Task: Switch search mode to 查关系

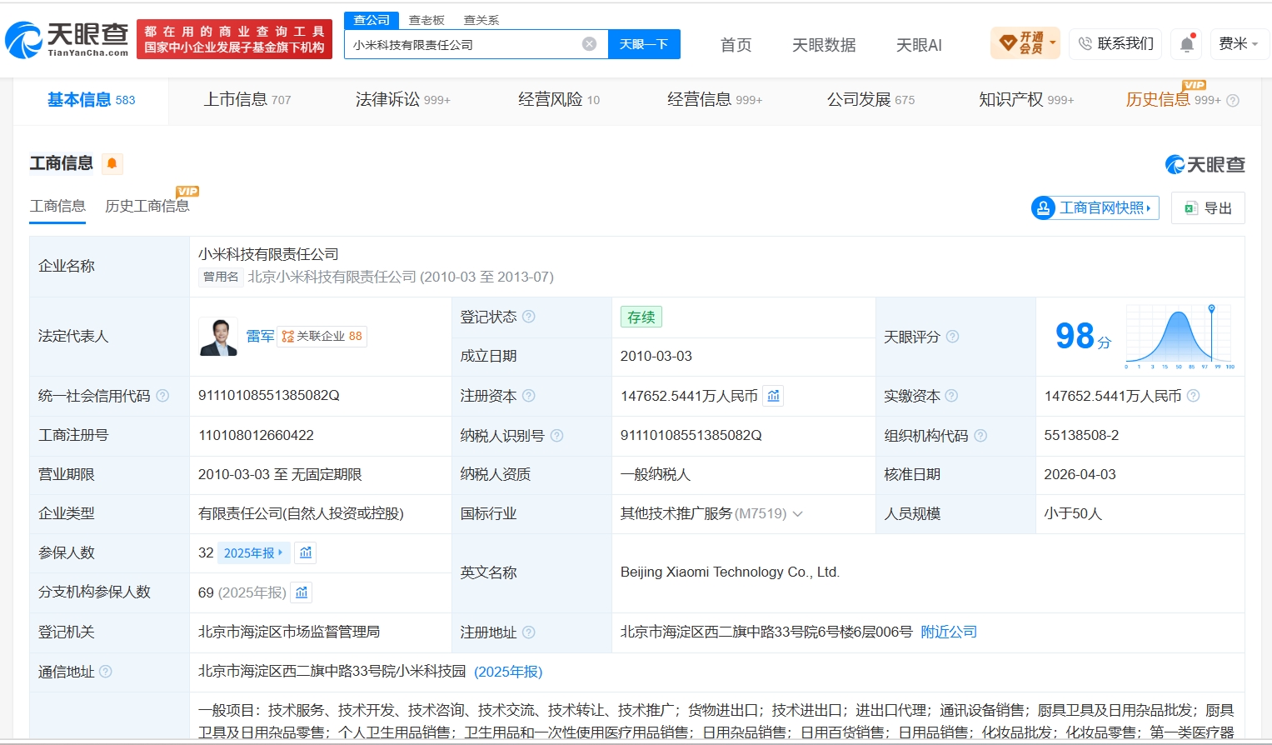Action: point(481,20)
